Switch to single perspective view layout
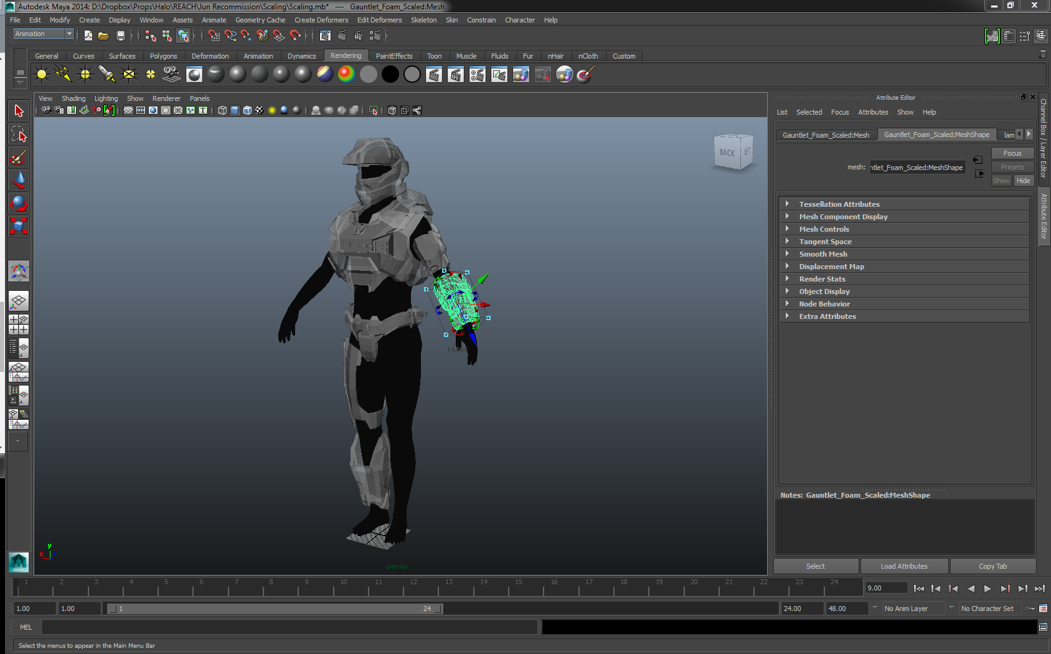This screenshot has width=1051, height=654. pyautogui.click(x=19, y=301)
